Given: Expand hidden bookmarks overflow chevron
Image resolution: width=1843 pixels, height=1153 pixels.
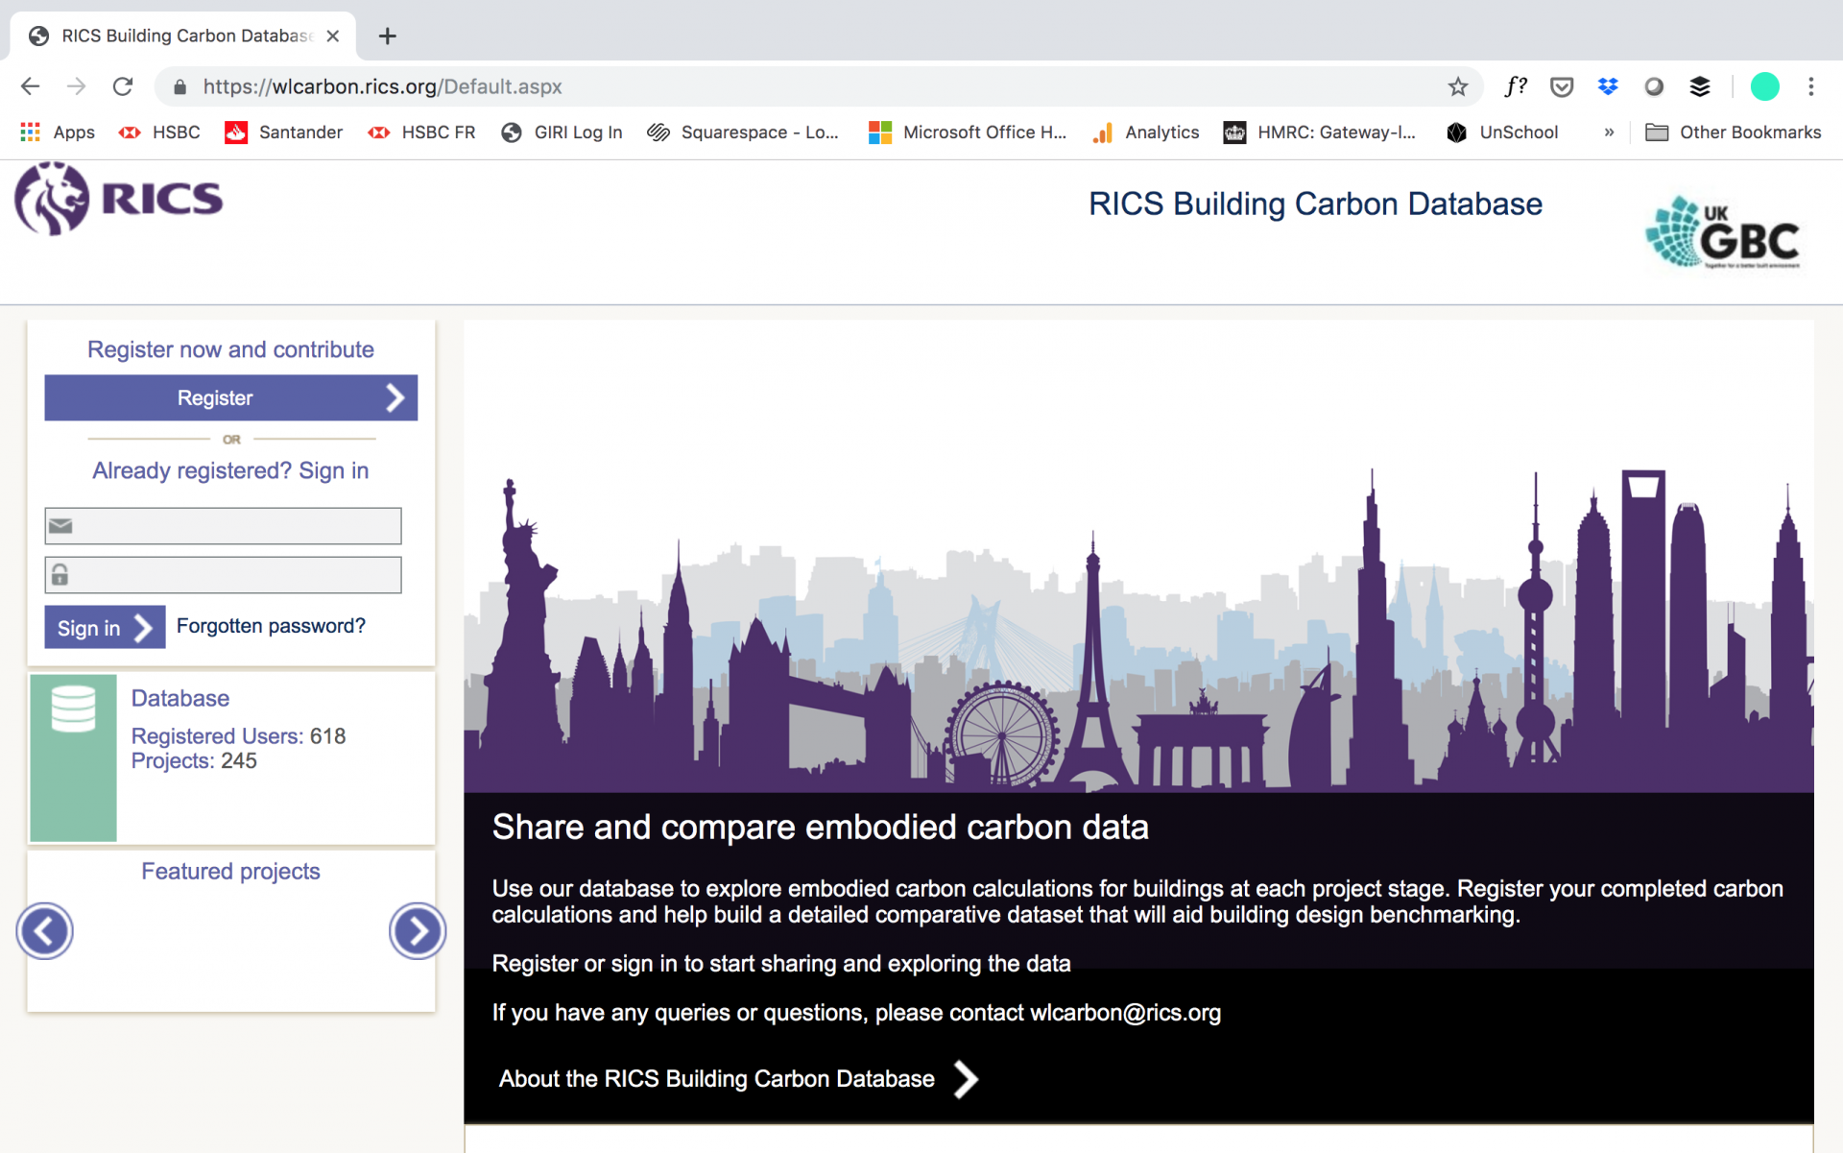Looking at the screenshot, I should click(x=1609, y=132).
